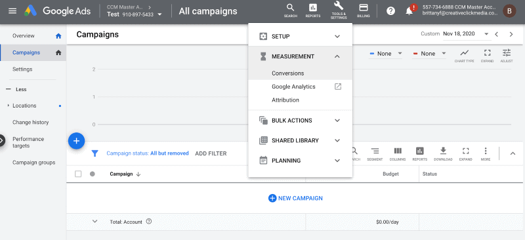Viewport: 525px width, 240px height.
Task: Open the More three-dot menu
Action: click(486, 154)
